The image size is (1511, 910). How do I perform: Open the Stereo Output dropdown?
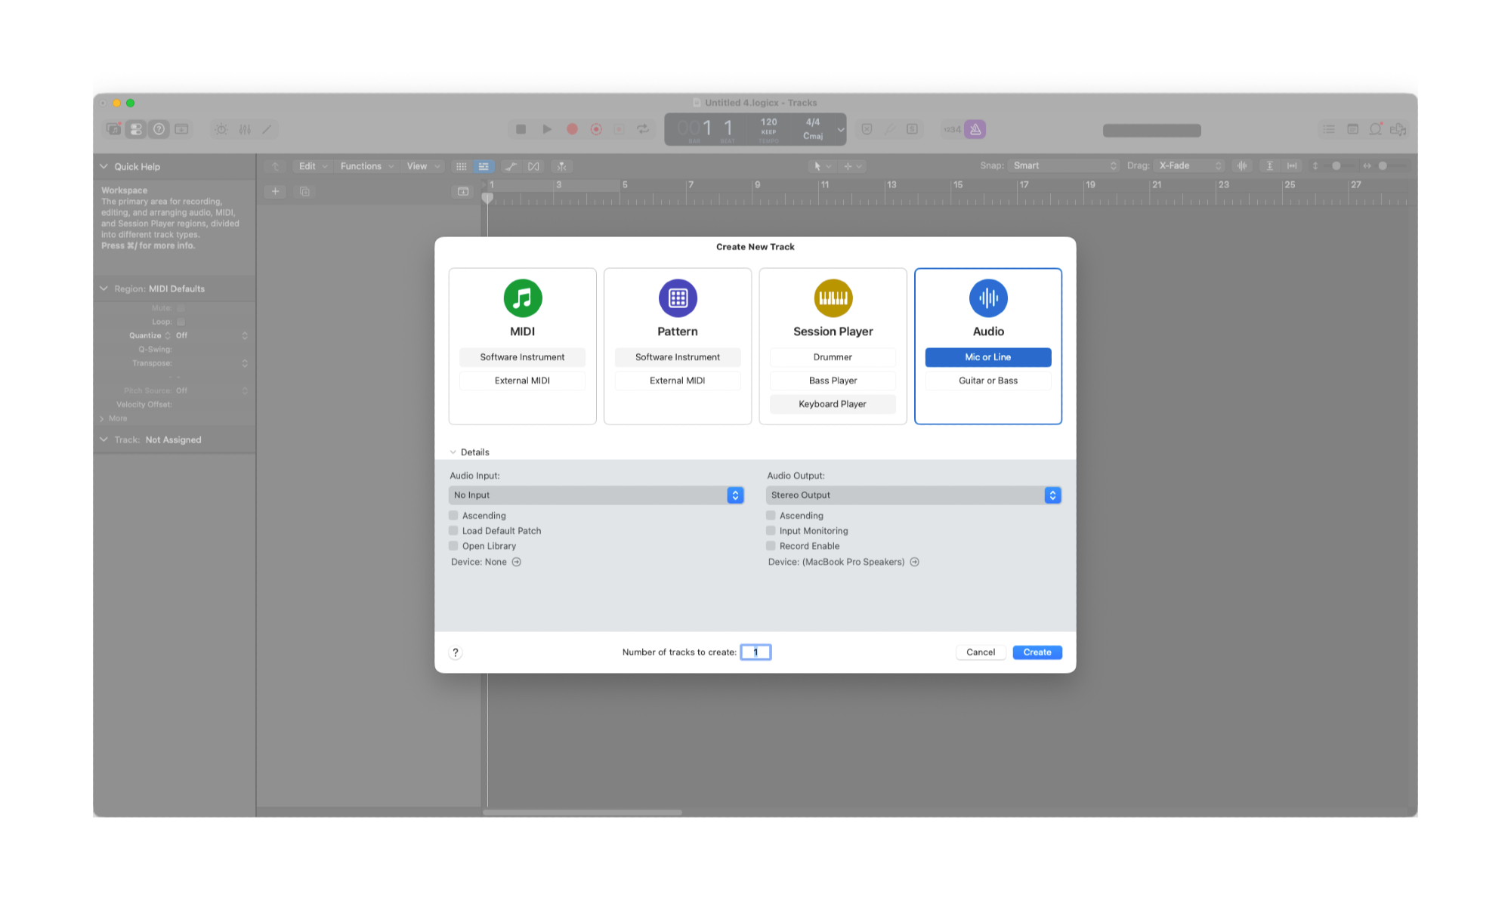tap(913, 495)
